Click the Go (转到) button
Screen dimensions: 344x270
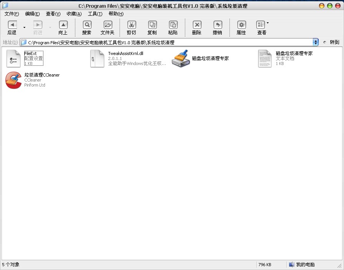coord(331,42)
